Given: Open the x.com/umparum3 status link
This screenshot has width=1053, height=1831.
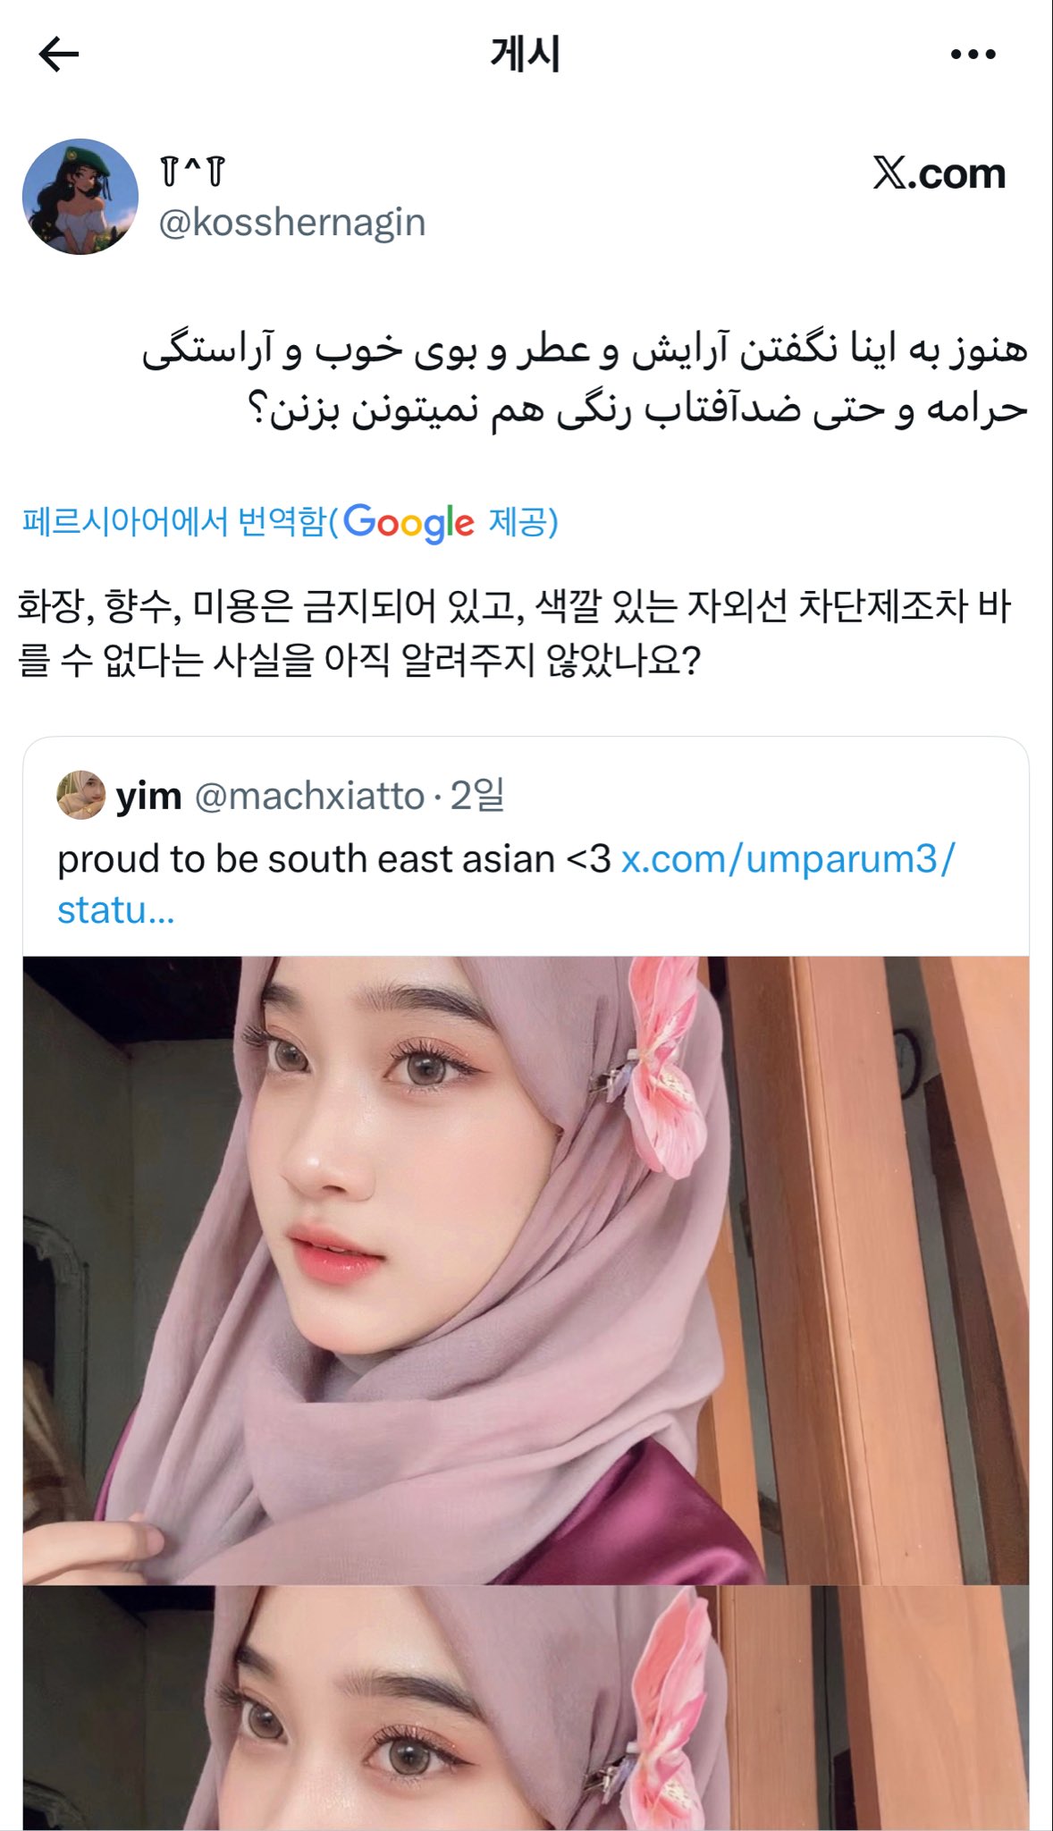Looking at the screenshot, I should 506,884.
